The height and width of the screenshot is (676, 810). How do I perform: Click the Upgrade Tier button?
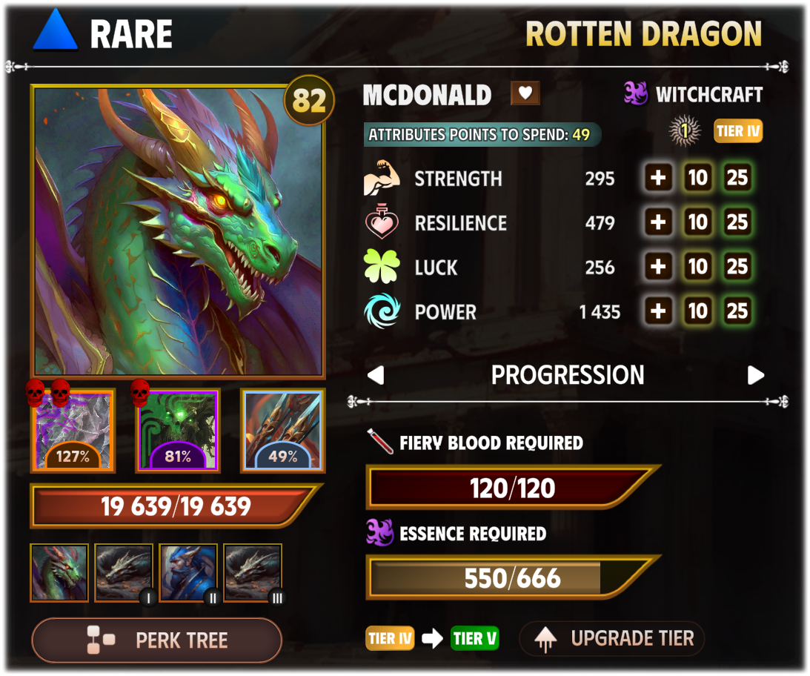[612, 639]
